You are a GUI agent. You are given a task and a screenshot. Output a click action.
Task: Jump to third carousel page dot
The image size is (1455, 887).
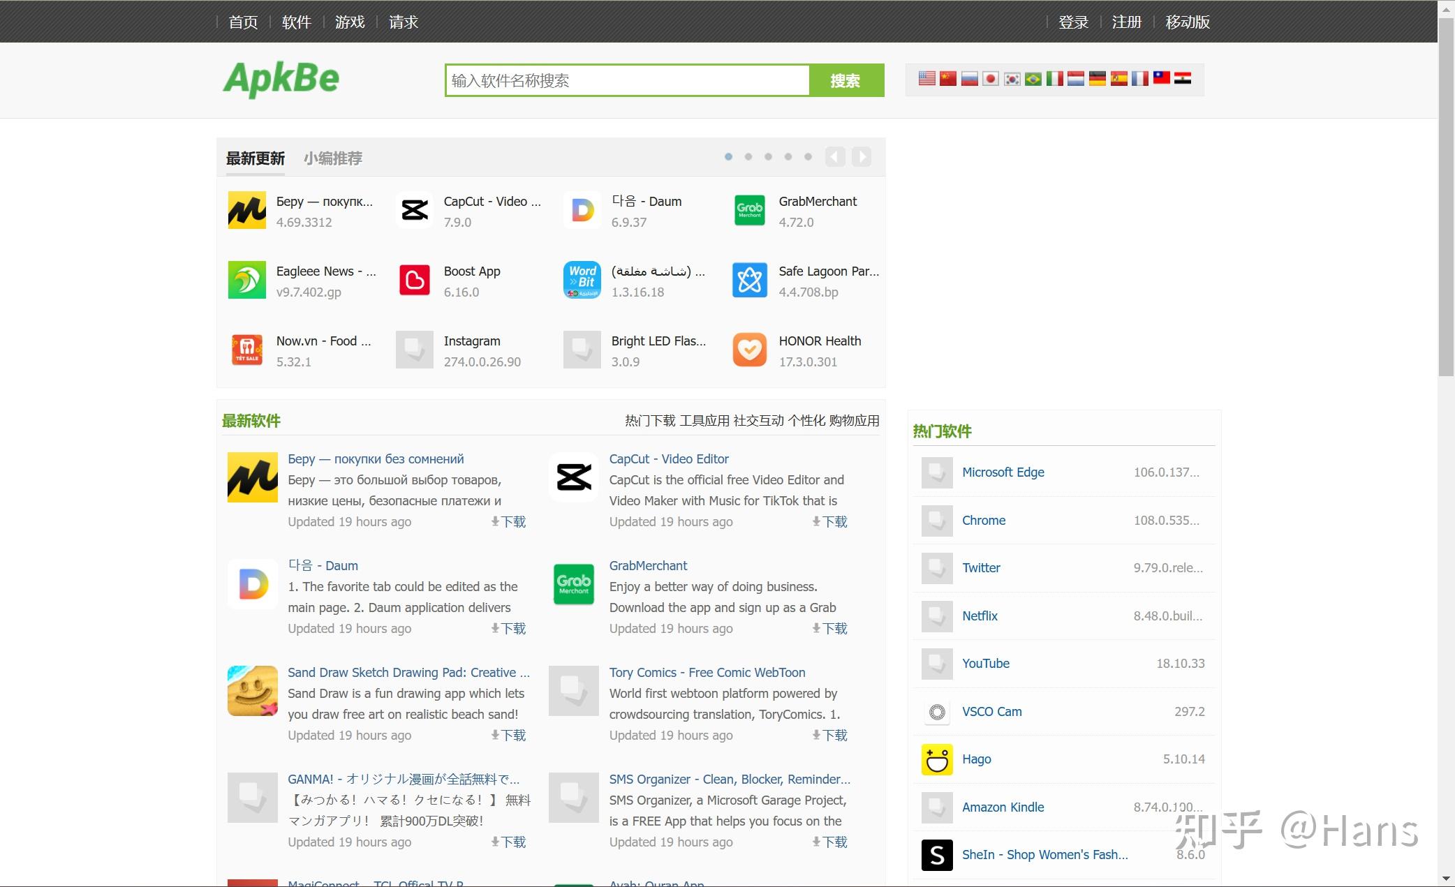[768, 157]
